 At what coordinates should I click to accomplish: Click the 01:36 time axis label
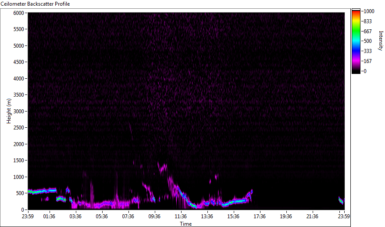(x=49, y=217)
